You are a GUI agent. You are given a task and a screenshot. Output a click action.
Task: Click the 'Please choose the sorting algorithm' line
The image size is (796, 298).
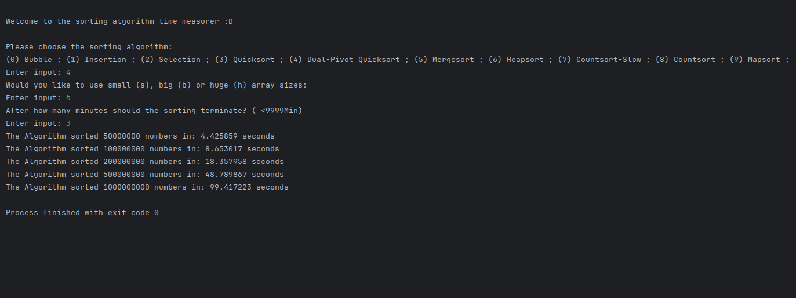pos(89,47)
